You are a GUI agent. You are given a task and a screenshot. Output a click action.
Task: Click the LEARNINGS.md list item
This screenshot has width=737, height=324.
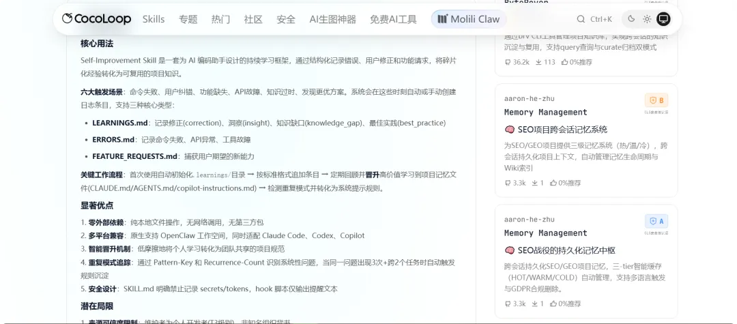coord(269,123)
